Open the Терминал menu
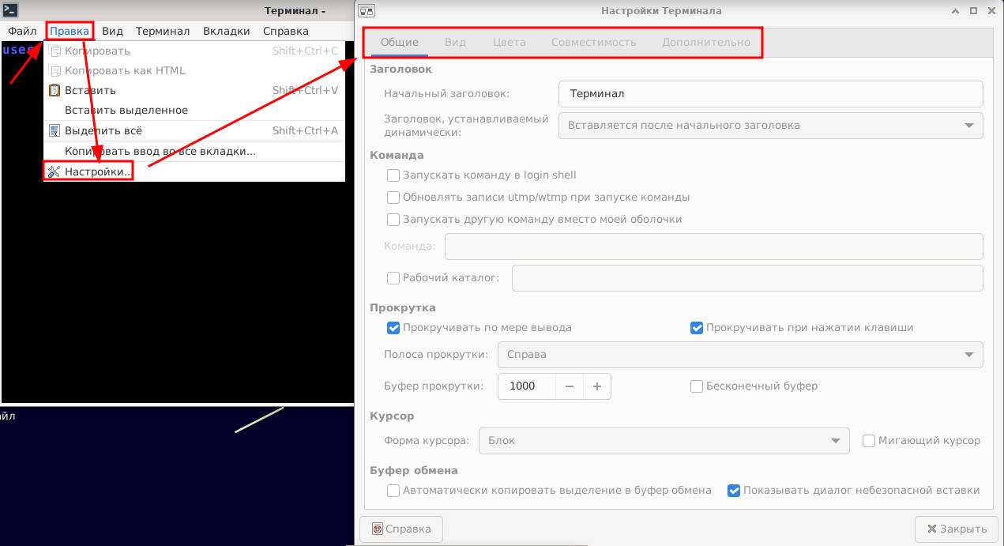 (x=163, y=31)
